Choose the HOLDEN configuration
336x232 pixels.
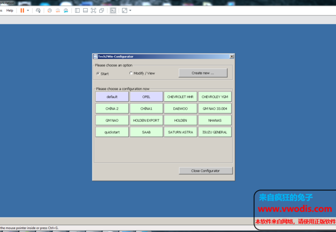pos(180,120)
